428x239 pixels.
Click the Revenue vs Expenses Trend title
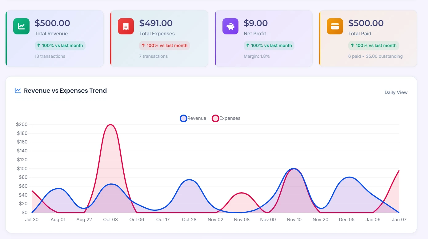click(65, 91)
